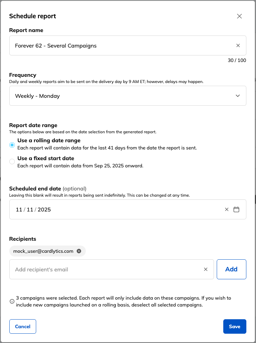The image size is (256, 343).
Task: Cancel scheduling the report
Action: click(x=22, y=326)
